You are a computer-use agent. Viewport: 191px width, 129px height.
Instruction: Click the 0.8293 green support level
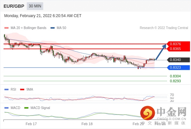pyautogui.click(x=175, y=81)
